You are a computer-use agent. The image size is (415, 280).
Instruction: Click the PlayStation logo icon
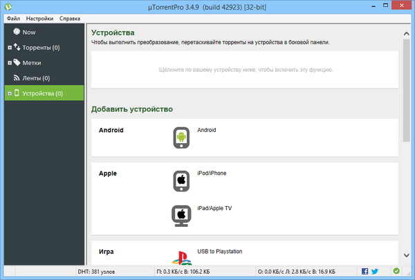tap(182, 258)
